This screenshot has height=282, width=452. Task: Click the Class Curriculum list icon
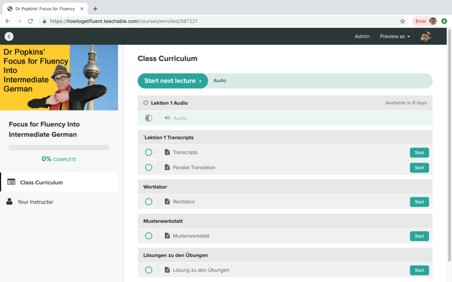pyautogui.click(x=11, y=182)
